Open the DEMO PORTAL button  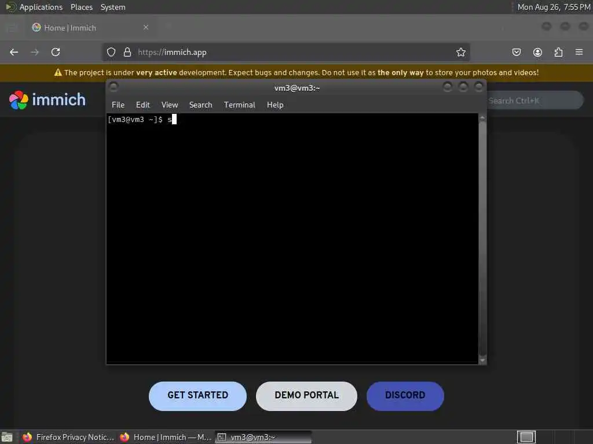pyautogui.click(x=307, y=395)
